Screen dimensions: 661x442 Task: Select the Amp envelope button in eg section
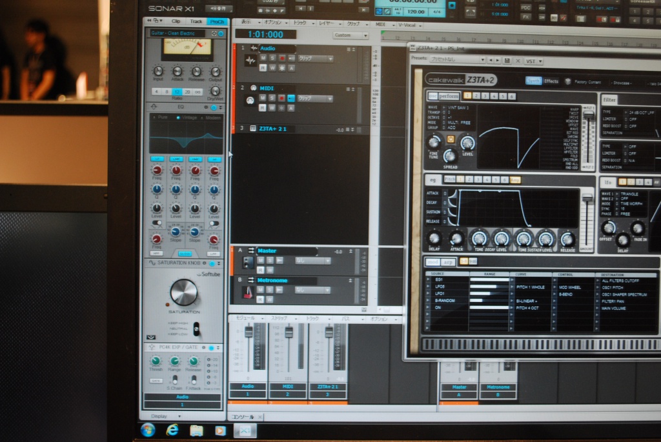pos(514,180)
